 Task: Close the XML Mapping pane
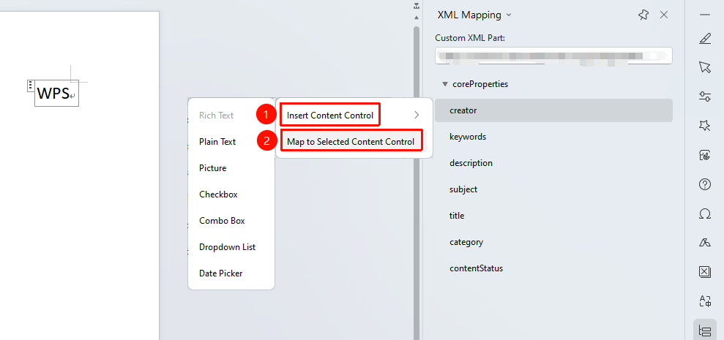click(x=664, y=15)
